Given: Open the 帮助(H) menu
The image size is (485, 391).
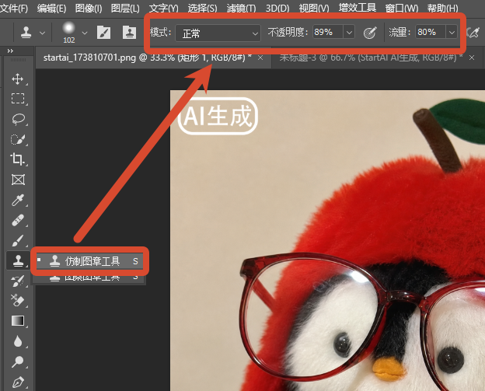Looking at the screenshot, I should coord(442,8).
